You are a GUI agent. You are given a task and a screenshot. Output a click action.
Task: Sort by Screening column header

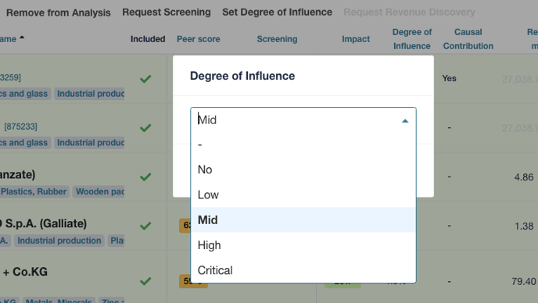click(277, 39)
